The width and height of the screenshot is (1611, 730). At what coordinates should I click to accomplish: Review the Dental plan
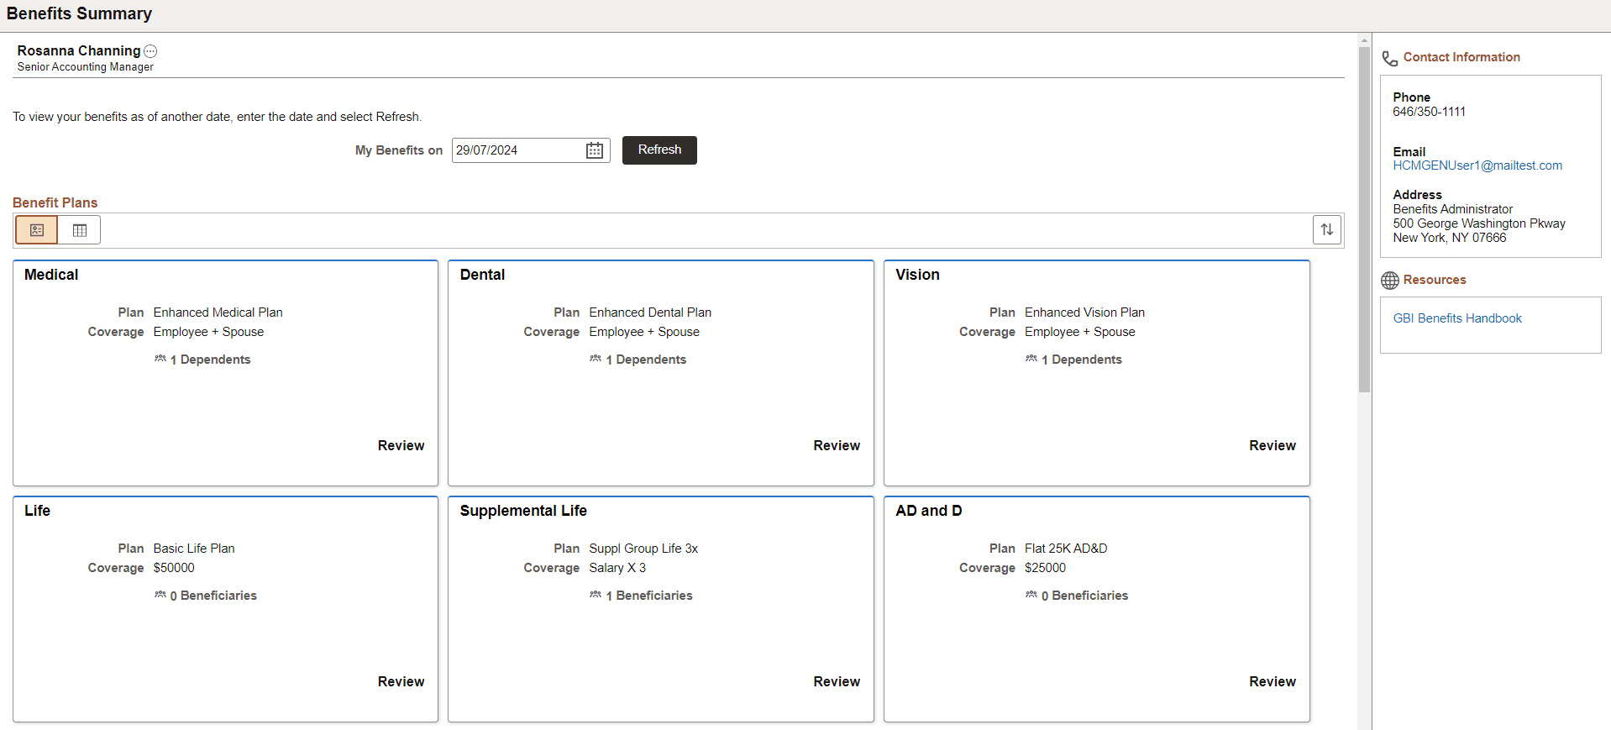click(837, 446)
